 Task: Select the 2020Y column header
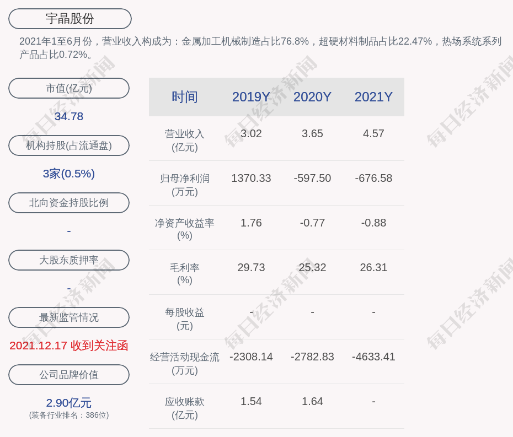coord(312,97)
